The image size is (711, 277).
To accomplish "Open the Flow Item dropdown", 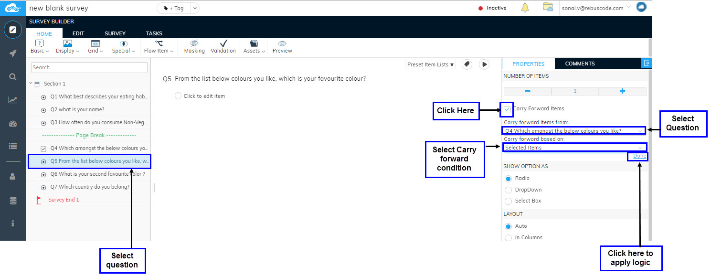I will click(x=159, y=47).
